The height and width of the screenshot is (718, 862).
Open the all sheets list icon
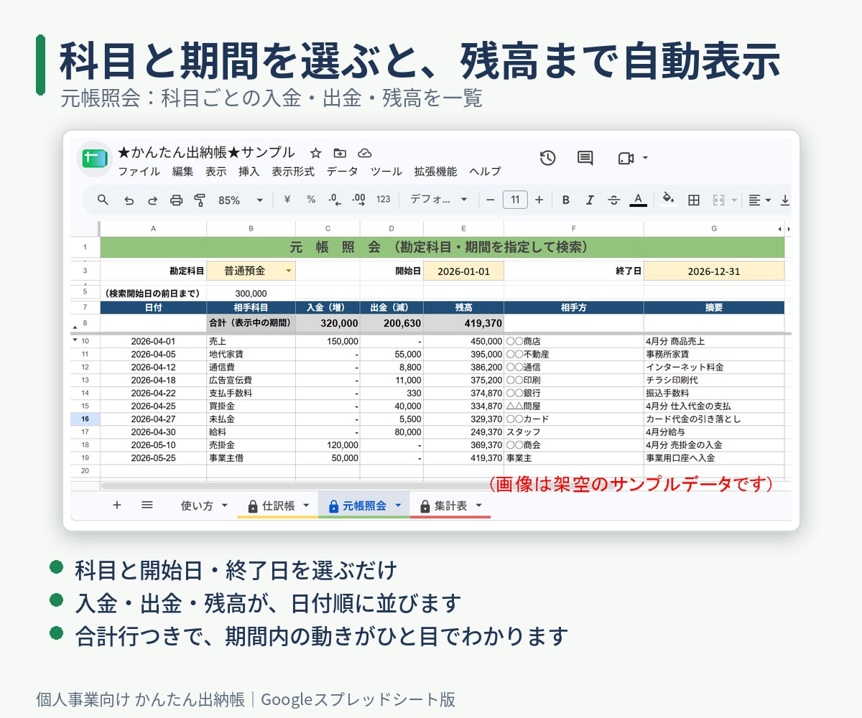click(x=147, y=505)
